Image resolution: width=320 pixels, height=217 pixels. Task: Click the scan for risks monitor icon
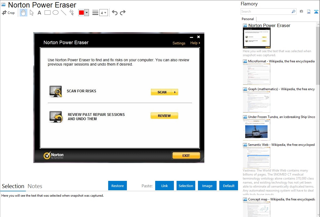point(56,92)
